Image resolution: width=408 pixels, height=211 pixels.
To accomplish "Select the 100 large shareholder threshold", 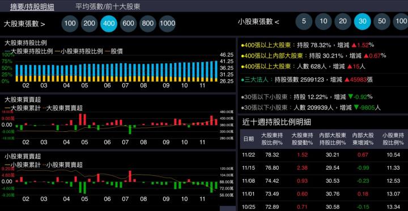I will pos(70,24).
